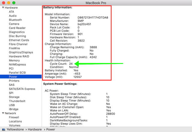Select Locations under Network

tap(15, 121)
